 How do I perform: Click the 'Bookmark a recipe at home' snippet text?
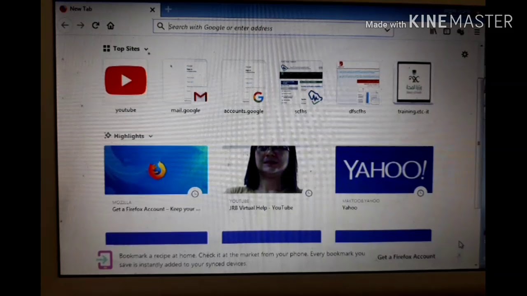tap(242, 259)
